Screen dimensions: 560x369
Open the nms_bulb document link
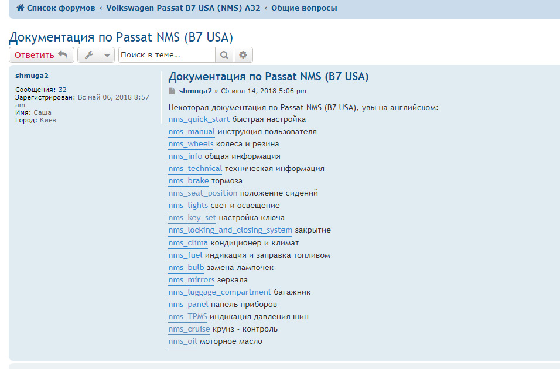pos(186,268)
